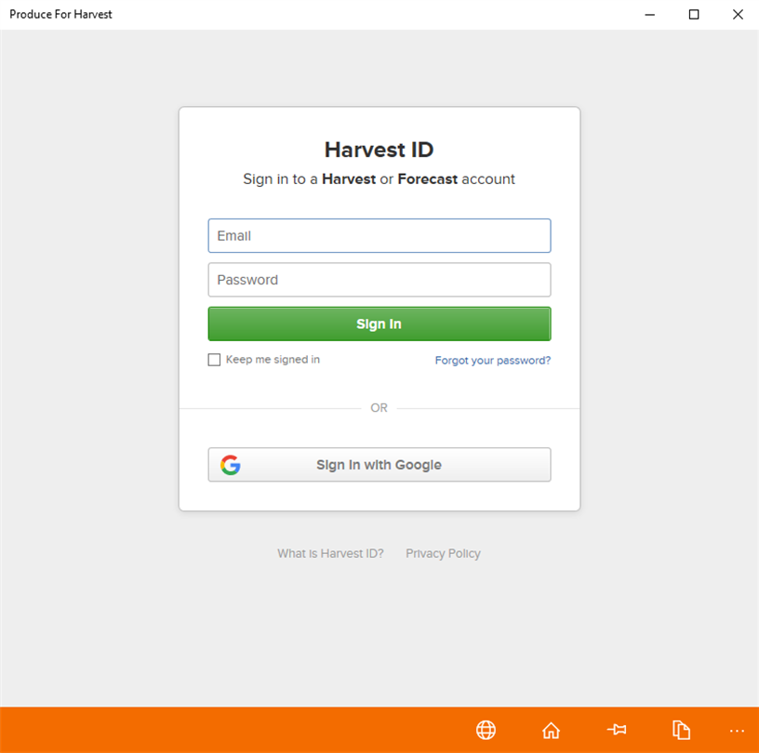Open the globe browser icon in bottom bar
Viewport: 759px width, 753px height.
486,730
